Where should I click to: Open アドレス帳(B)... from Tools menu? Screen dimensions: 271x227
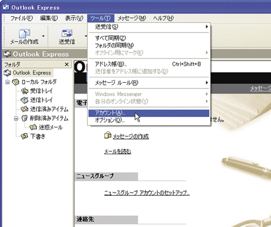tap(149, 64)
